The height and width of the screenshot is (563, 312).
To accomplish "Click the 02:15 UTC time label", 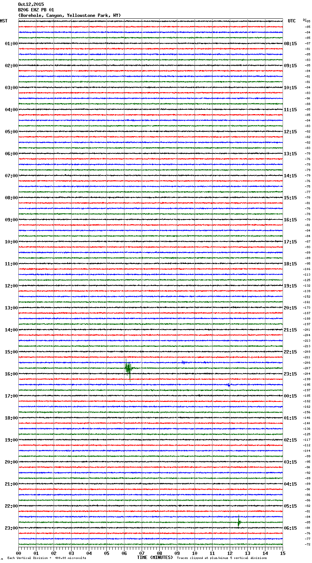I will pyautogui.click(x=290, y=440).
